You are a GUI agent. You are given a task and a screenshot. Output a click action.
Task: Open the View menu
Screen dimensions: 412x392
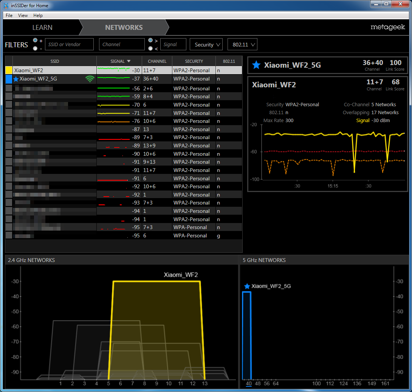23,15
